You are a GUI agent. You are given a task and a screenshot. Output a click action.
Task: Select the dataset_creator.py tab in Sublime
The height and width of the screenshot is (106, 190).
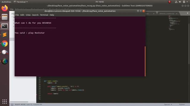point(167,14)
